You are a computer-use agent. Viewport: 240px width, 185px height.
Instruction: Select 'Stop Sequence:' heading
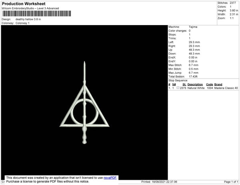pos(178,81)
